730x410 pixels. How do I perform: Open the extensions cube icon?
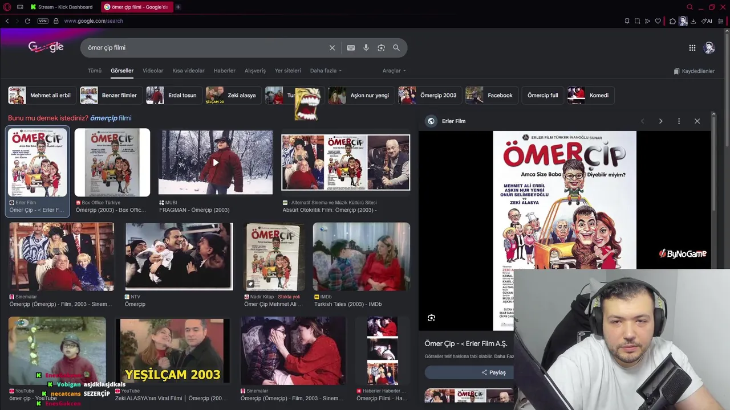(672, 21)
